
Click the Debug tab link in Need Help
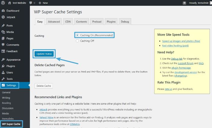tap(177, 59)
